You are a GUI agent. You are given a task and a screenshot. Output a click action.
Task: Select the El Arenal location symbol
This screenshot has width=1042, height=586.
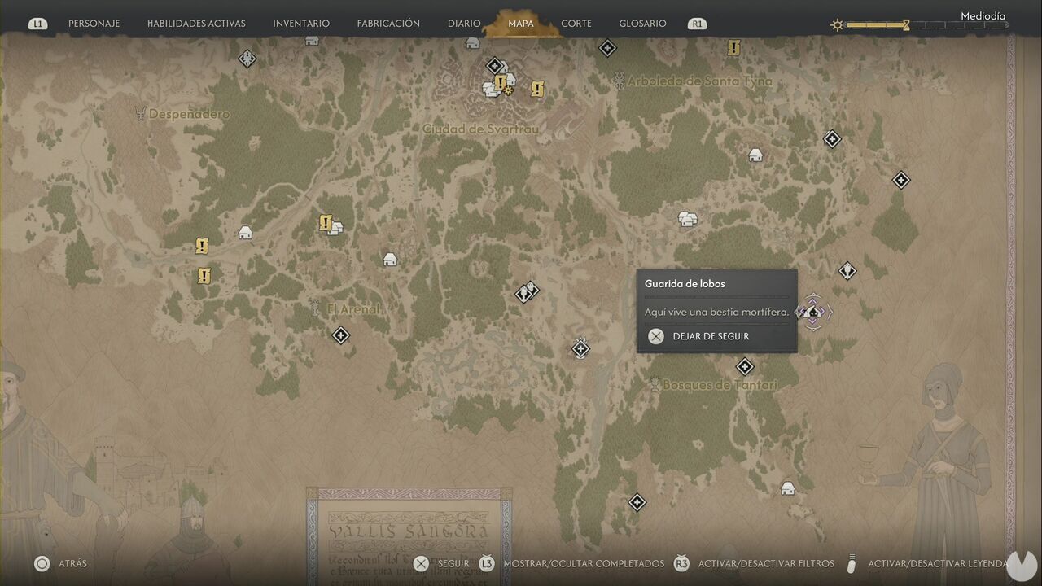point(315,308)
